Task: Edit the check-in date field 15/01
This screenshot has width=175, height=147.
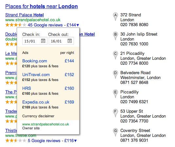Action: point(35,41)
